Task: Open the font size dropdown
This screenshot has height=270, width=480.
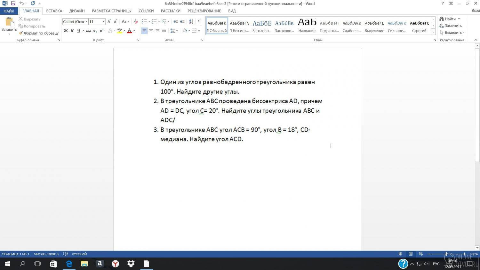Action: point(103,21)
